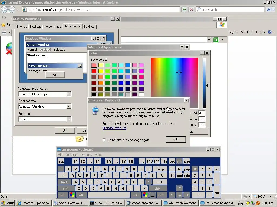The width and height of the screenshot is (277, 207).
Task: Open the Windows Start button
Action: click(x=7, y=203)
